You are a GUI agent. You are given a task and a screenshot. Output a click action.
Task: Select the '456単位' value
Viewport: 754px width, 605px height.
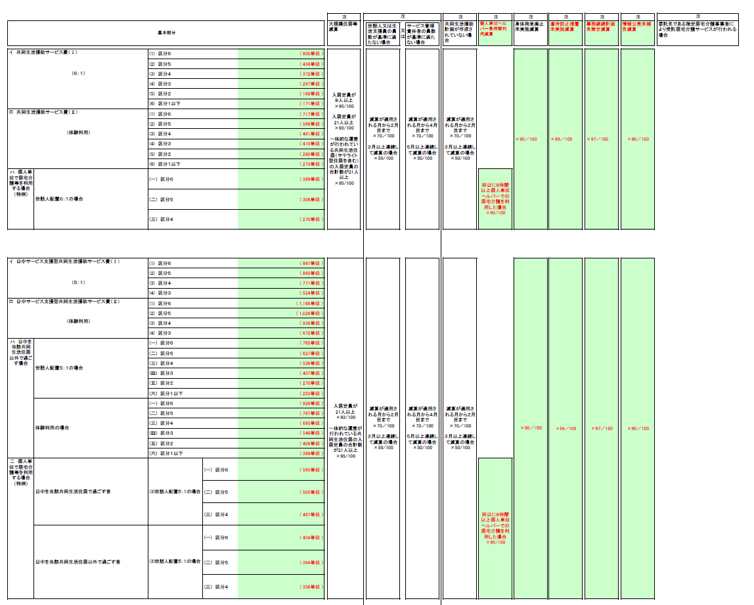click(311, 64)
